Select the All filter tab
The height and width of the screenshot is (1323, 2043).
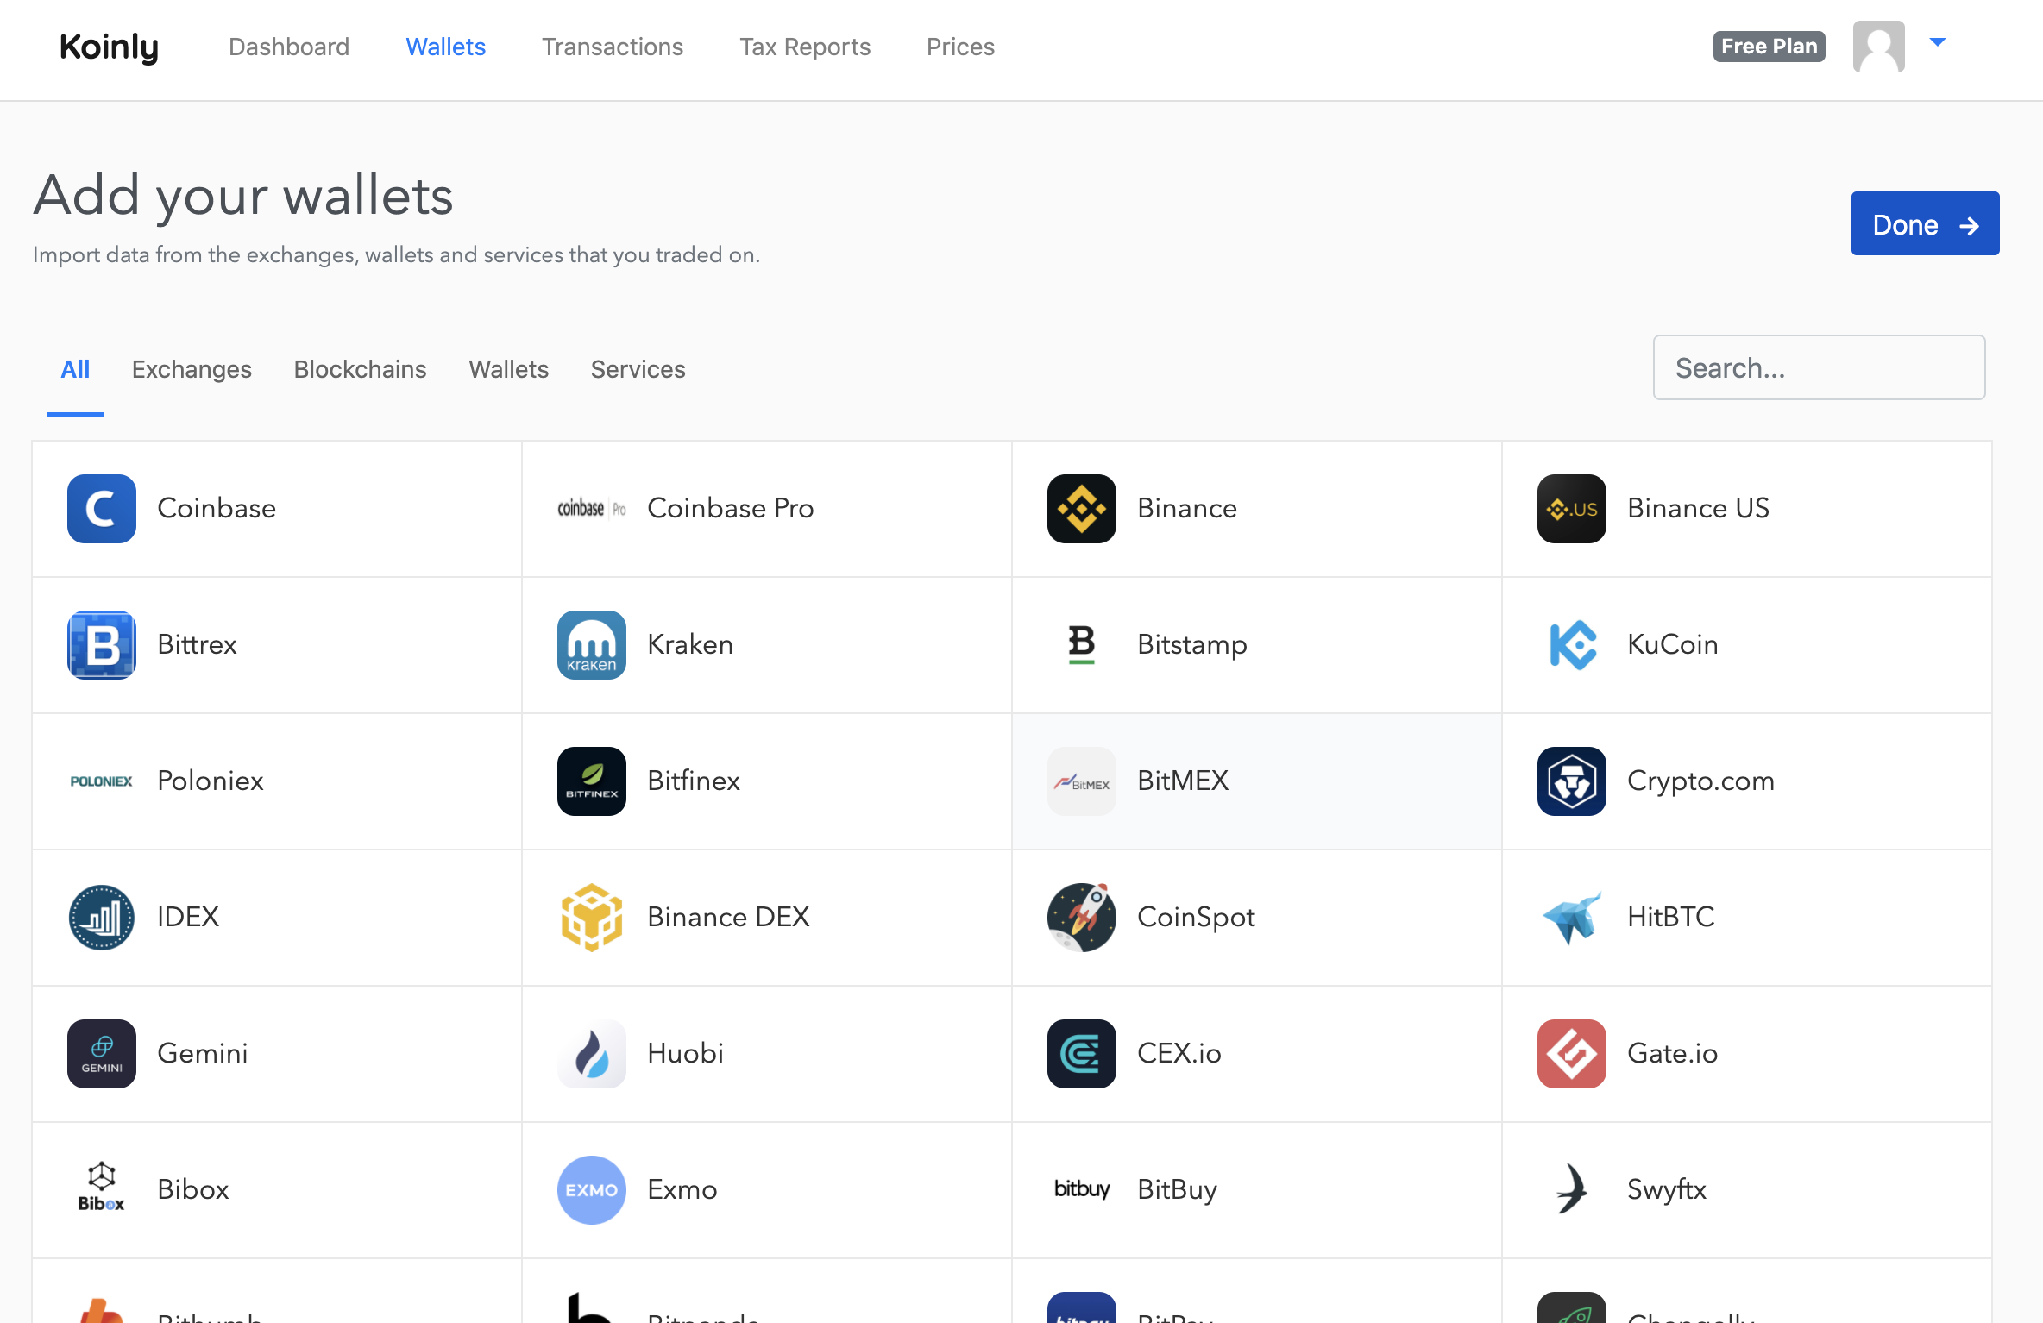[75, 369]
